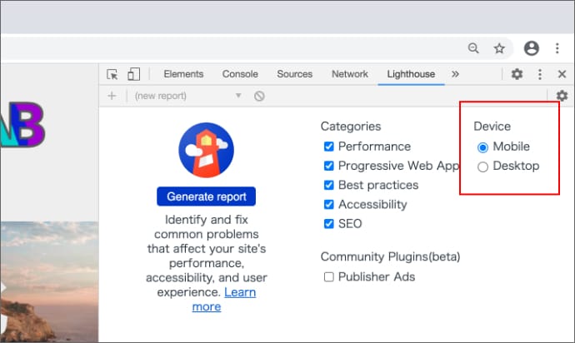Toggle the Progressive Web App checkbox
This screenshot has height=343, width=575.
(328, 166)
